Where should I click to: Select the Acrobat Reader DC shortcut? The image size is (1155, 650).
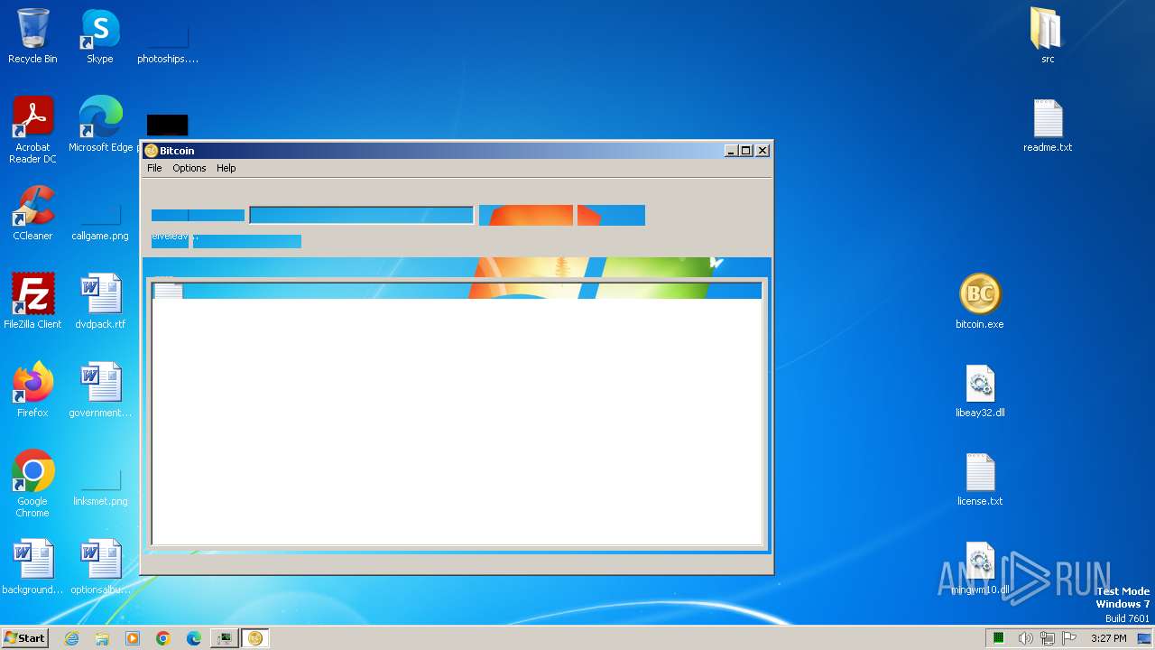32,130
